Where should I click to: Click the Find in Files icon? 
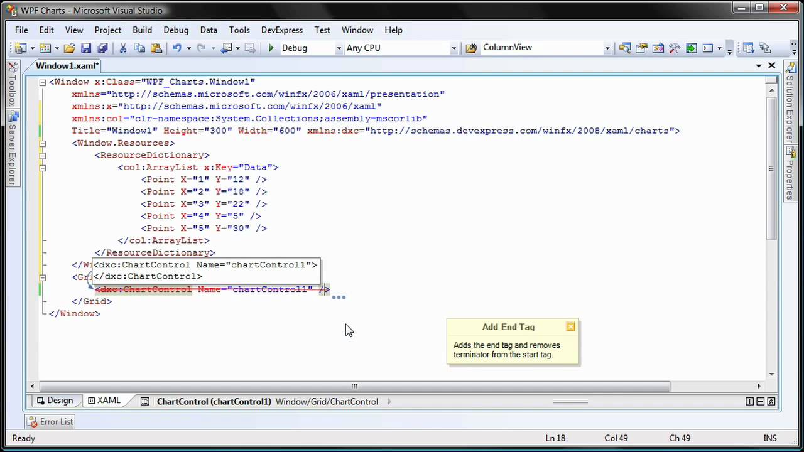[471, 48]
